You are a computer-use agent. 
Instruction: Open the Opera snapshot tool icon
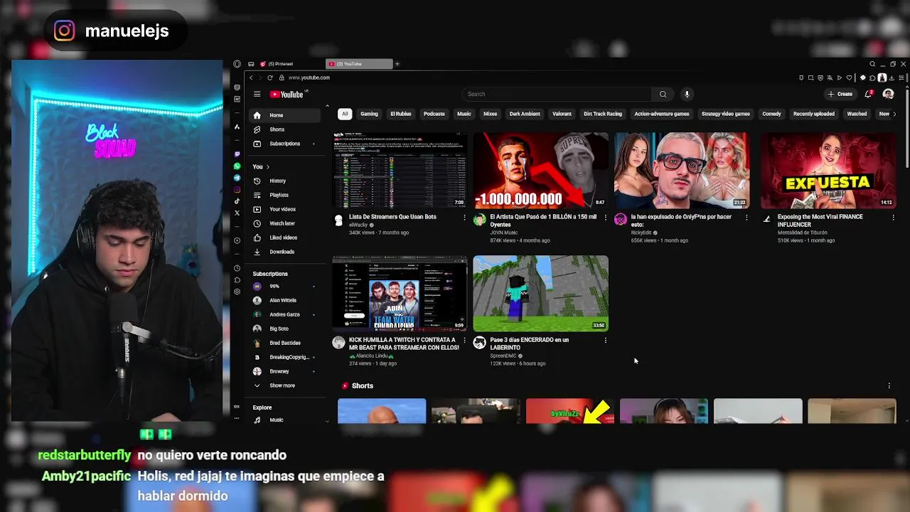(810, 78)
